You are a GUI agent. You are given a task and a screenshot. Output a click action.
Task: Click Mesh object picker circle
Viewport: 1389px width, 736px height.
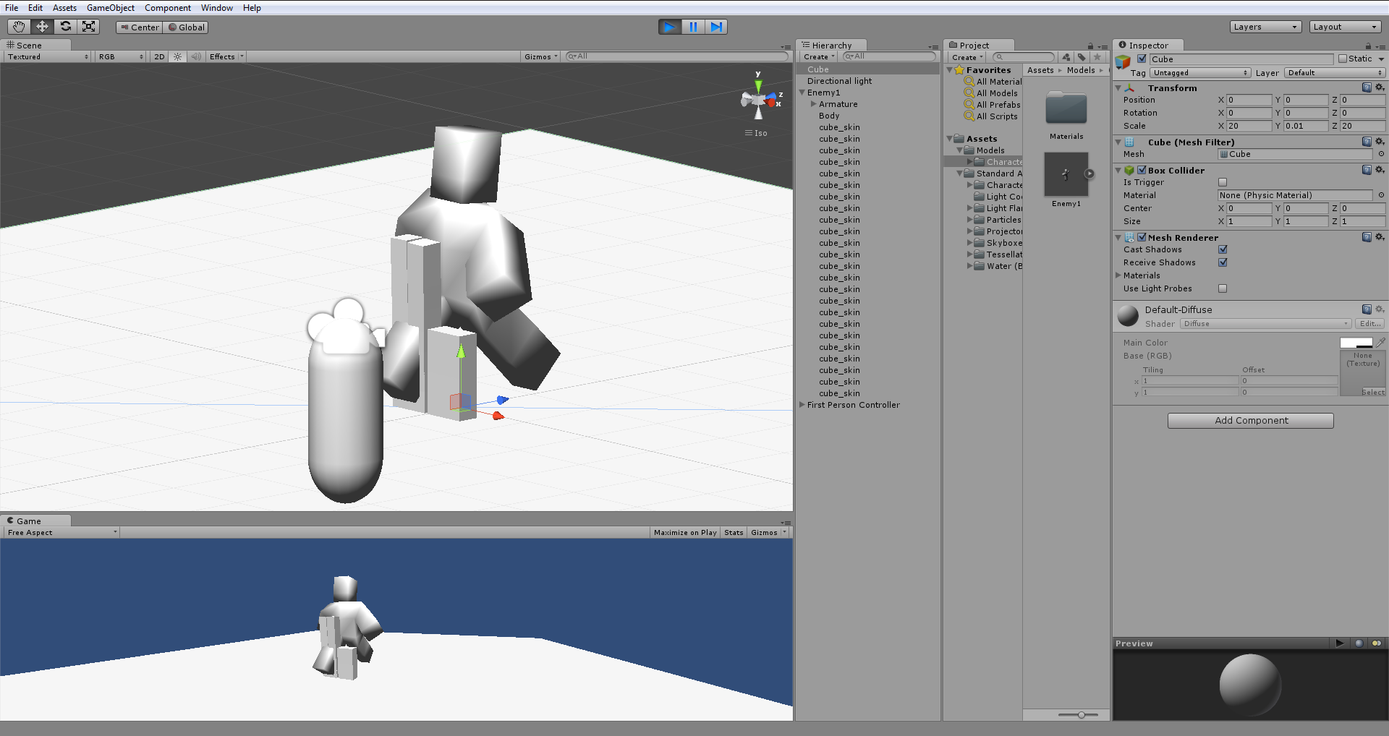pyautogui.click(x=1381, y=154)
